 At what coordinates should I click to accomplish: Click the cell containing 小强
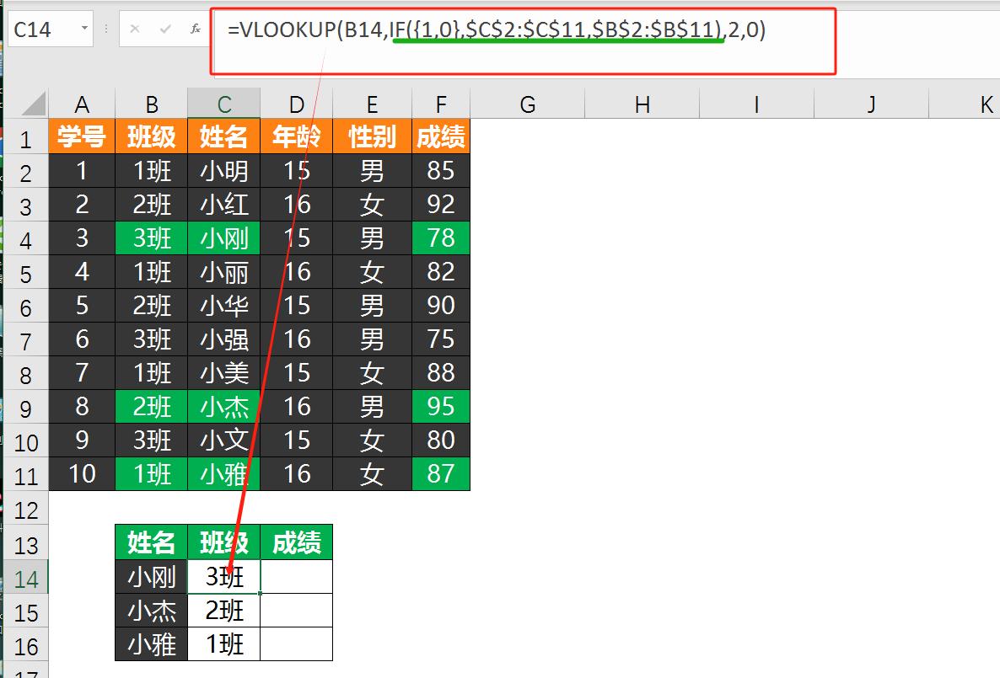pyautogui.click(x=223, y=339)
